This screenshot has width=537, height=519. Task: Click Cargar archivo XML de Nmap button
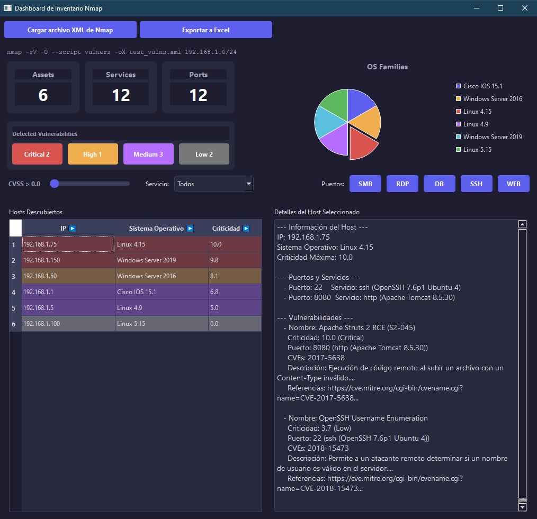click(x=70, y=30)
